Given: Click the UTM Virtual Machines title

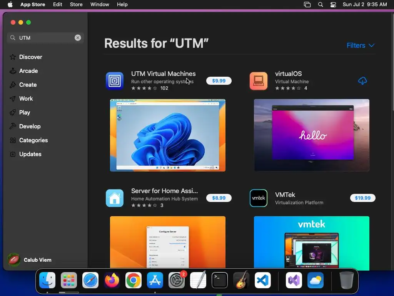Looking at the screenshot, I should (163, 74).
